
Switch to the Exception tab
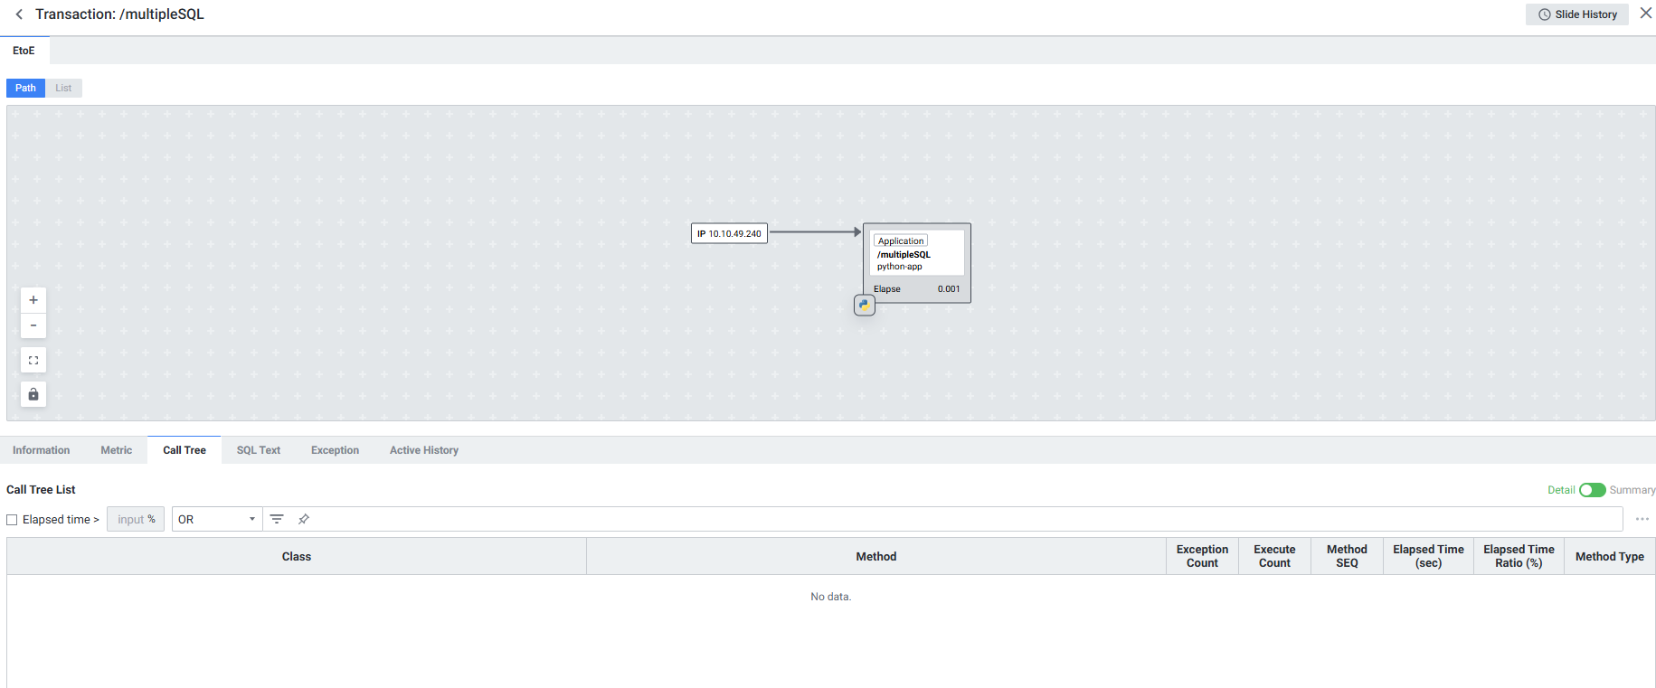coord(335,450)
